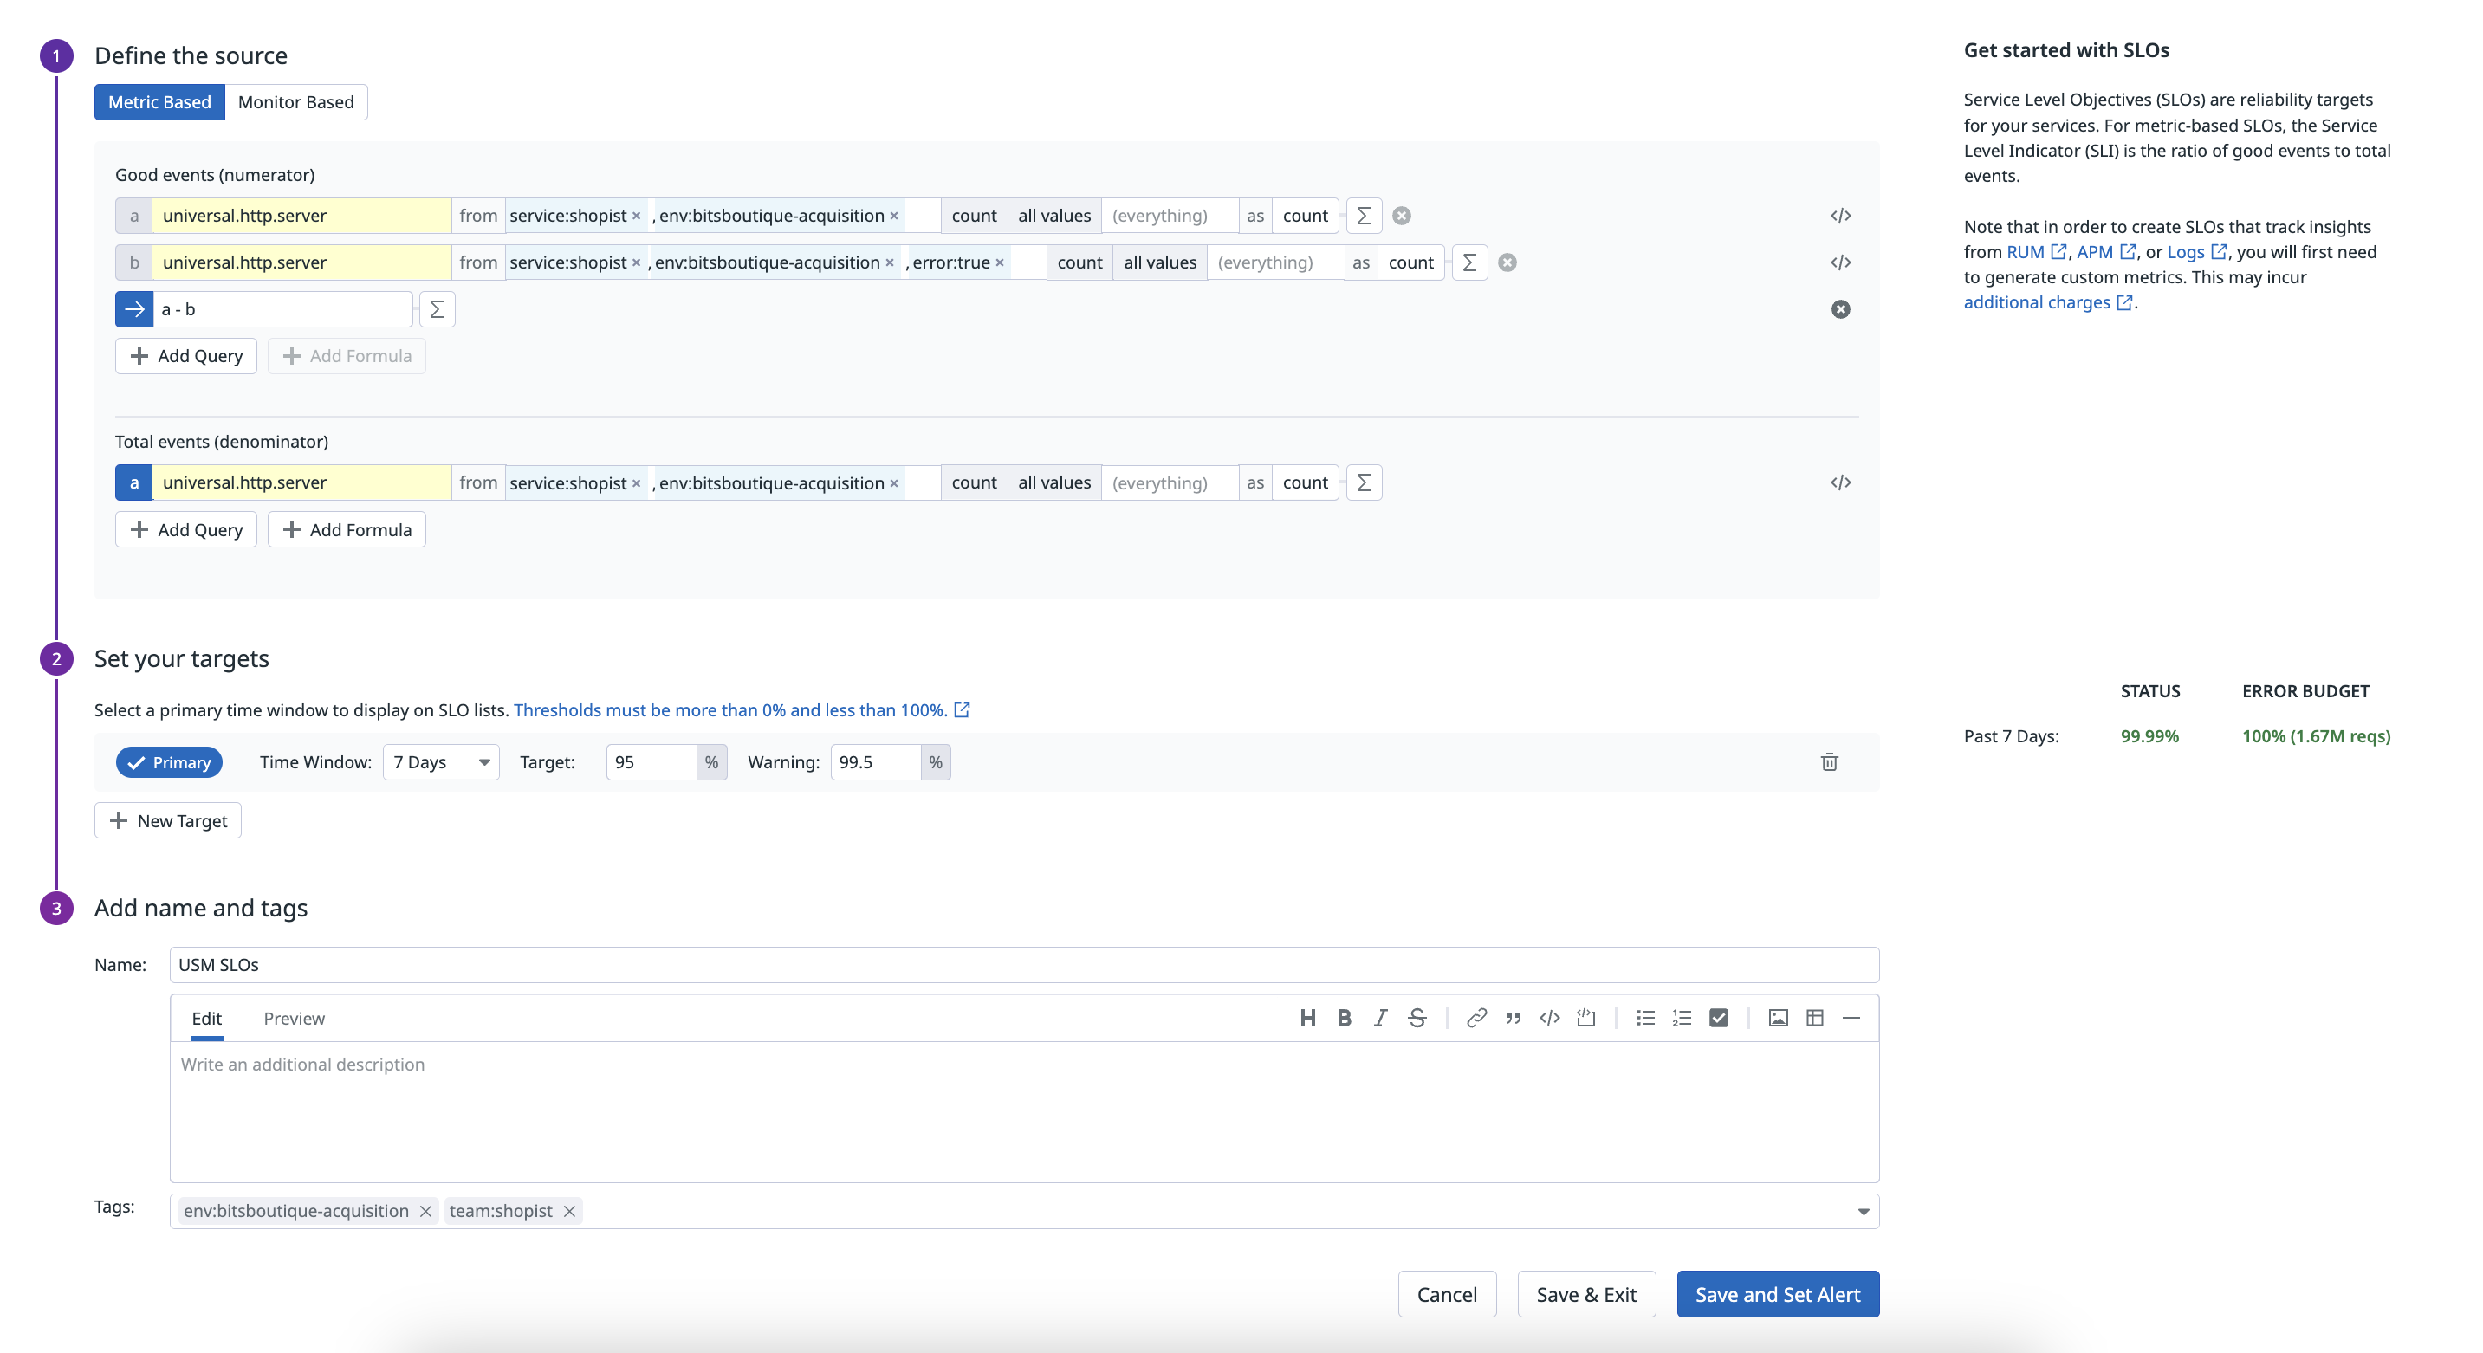
Task: Insert a table into the description
Action: 1815,1018
